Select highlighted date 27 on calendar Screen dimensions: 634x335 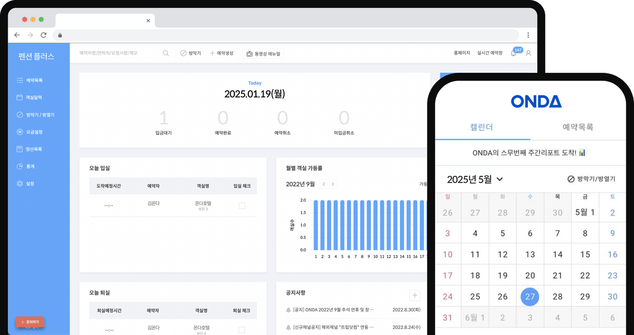point(530,297)
